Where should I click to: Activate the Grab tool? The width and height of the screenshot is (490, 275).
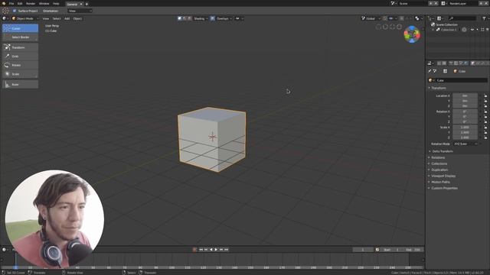21,56
